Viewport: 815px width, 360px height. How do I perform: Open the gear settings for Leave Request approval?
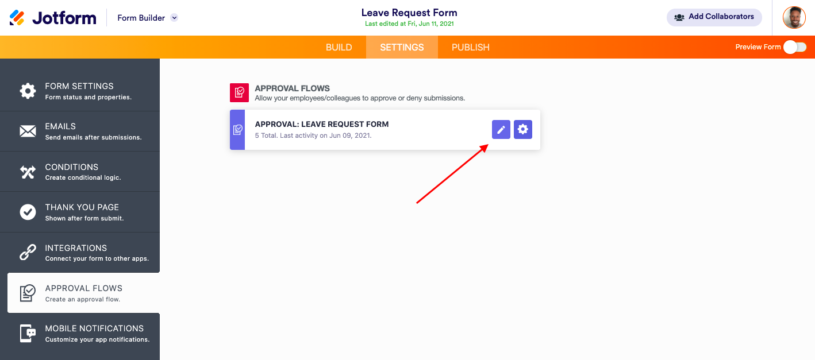pos(523,130)
